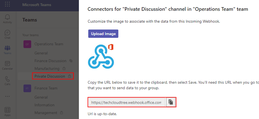This screenshot has height=119, width=259.
Task: Click the Finance Team avatar
Action: (x=27, y=88)
